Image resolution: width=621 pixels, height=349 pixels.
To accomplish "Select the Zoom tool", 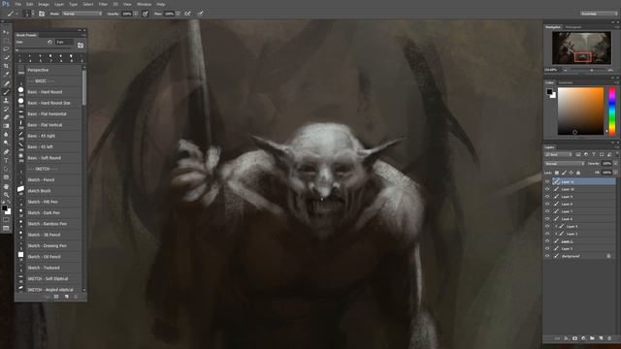I will click(x=6, y=195).
